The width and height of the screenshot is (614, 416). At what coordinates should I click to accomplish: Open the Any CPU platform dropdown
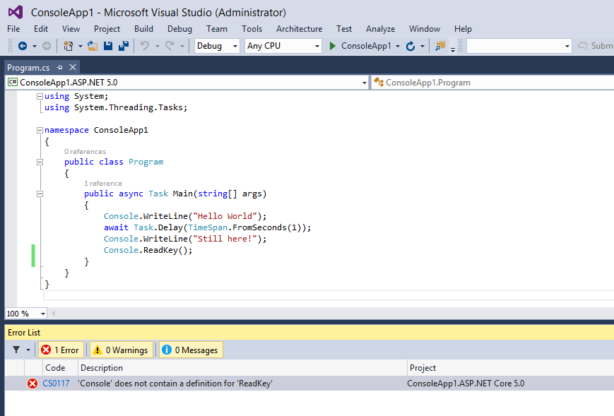(x=283, y=46)
